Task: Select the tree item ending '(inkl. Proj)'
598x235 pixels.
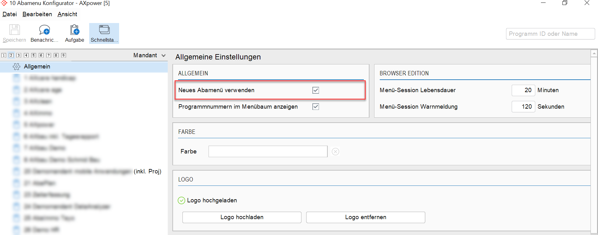Action: [x=84, y=172]
